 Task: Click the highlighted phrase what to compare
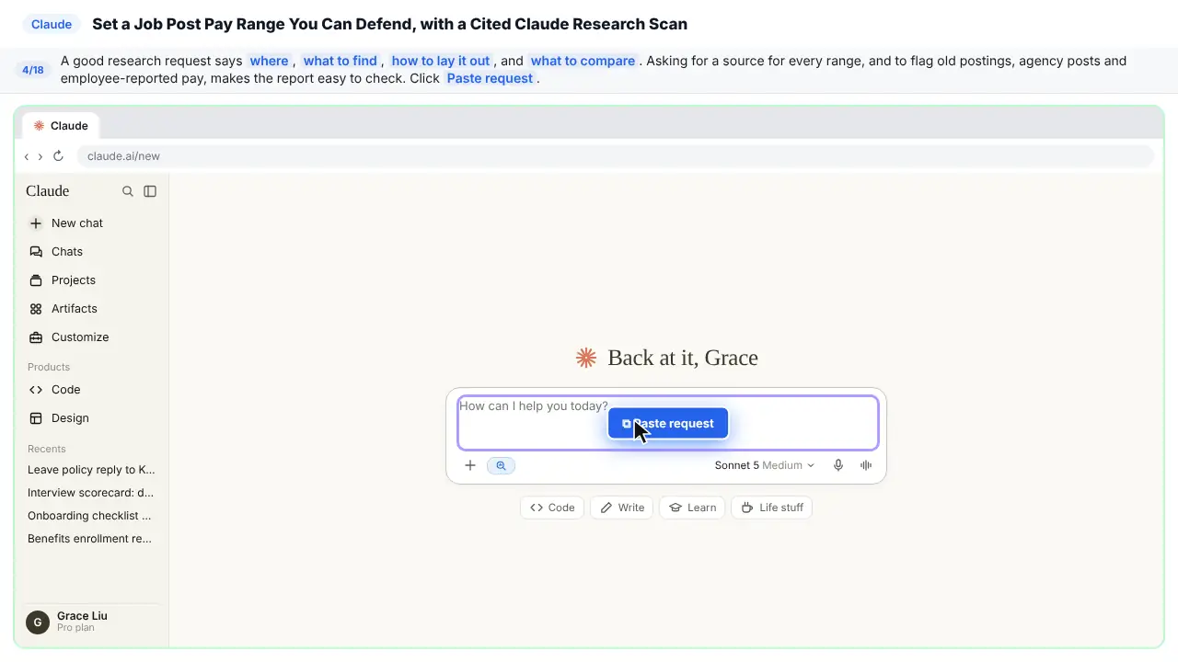(583, 61)
